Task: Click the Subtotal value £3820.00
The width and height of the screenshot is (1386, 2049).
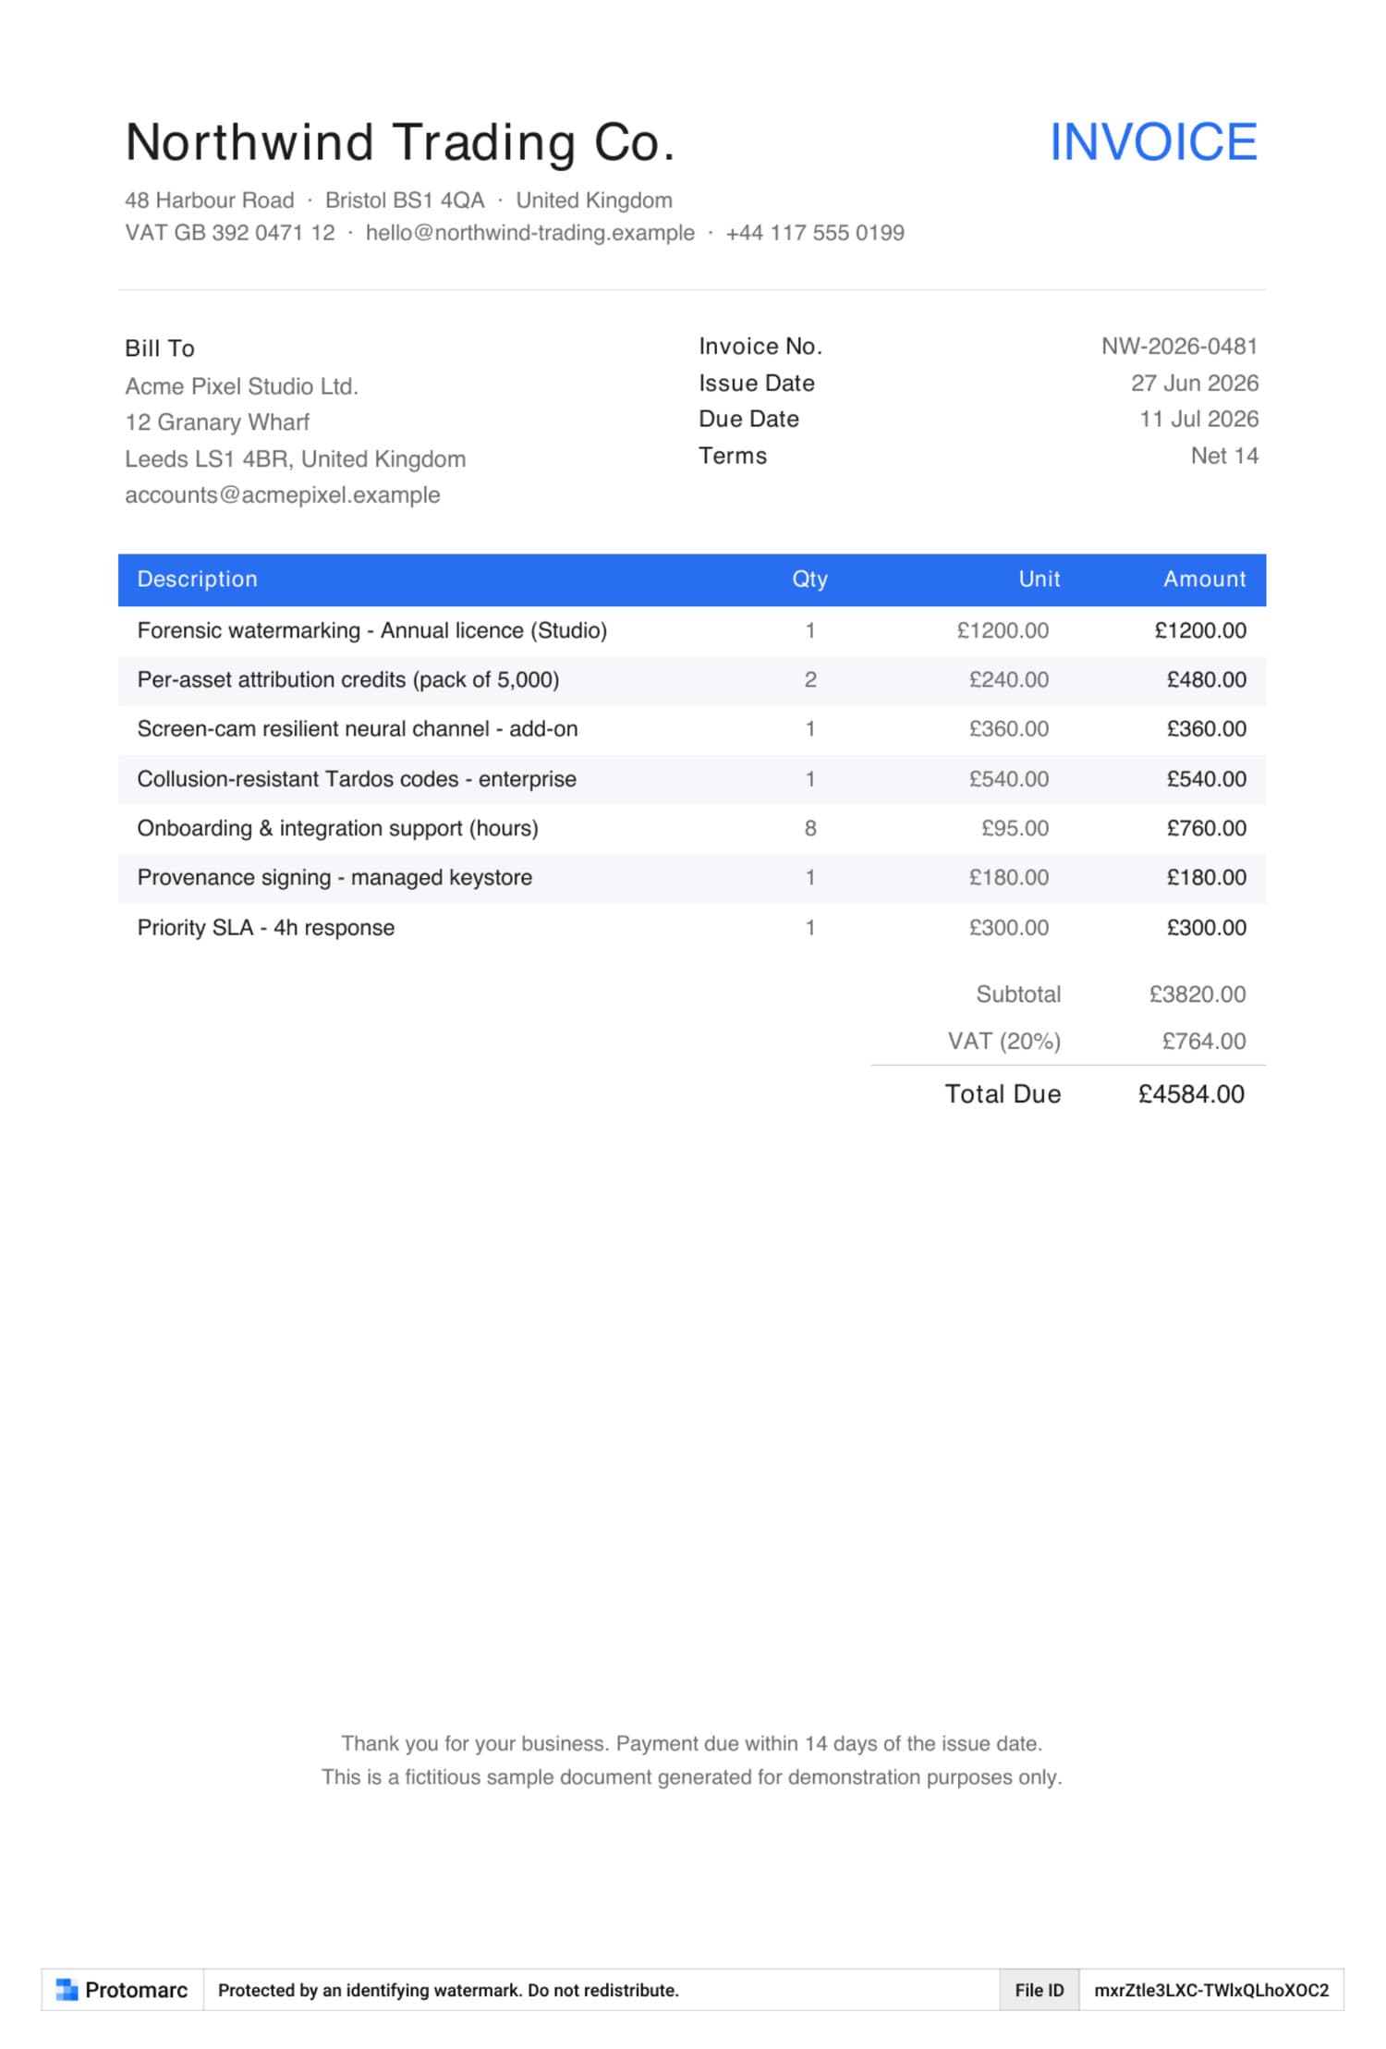Action: (x=1198, y=995)
